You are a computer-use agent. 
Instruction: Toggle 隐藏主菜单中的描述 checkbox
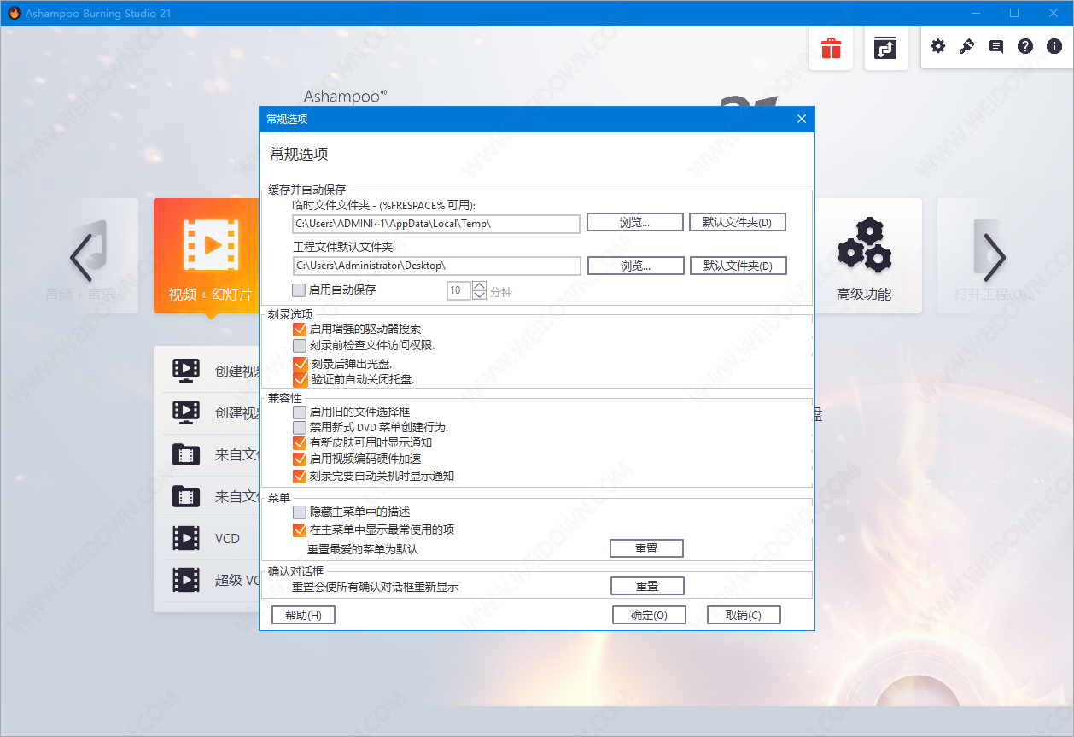pyautogui.click(x=300, y=512)
